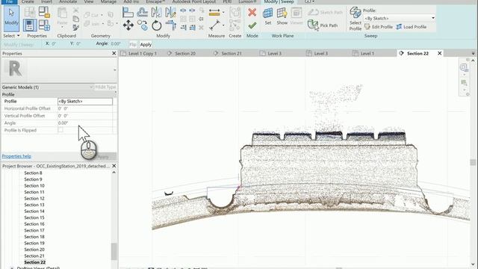
Task: Select Section 19 in Project Browser
Action: pyautogui.click(x=34, y=244)
